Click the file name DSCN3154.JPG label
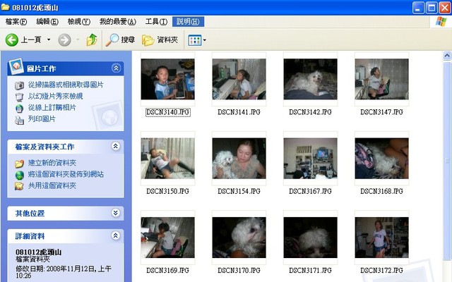 tap(239, 191)
